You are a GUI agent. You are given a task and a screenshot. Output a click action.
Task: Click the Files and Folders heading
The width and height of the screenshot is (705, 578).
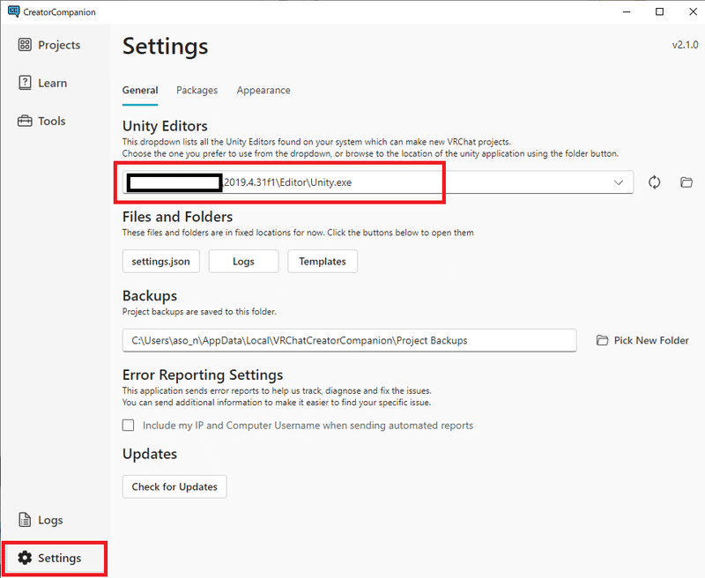pyautogui.click(x=178, y=217)
